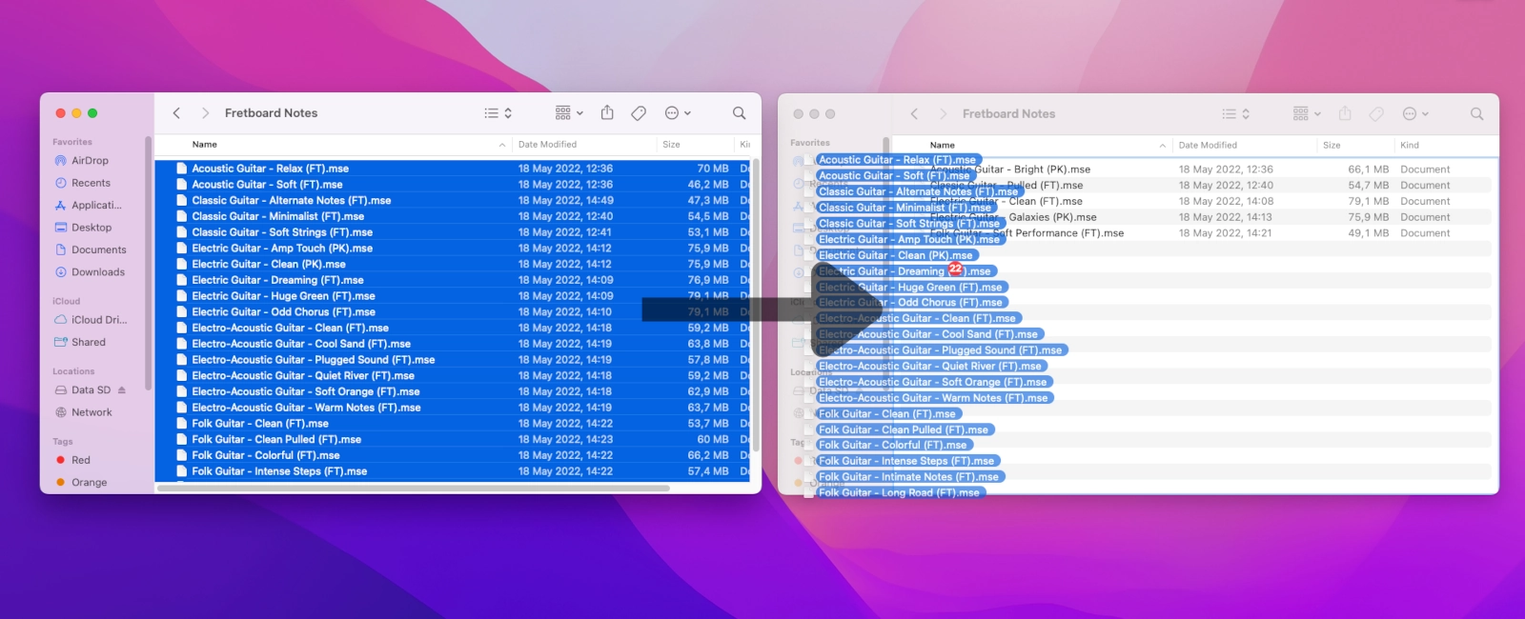Click the forward arrow in left Finder window
Image resolution: width=1525 pixels, height=619 pixels.
[x=205, y=113]
